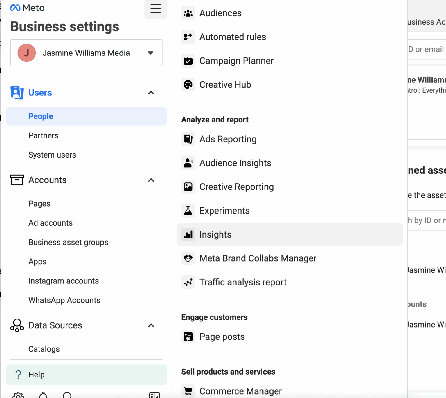The height and width of the screenshot is (398, 446).
Task: Click the Help button label
Action: 37,375
